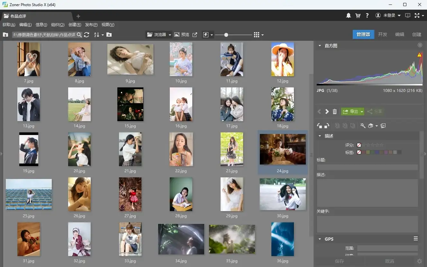Rotate the image right
Image resolution: width=427 pixels, height=267 pixels.
click(x=327, y=126)
